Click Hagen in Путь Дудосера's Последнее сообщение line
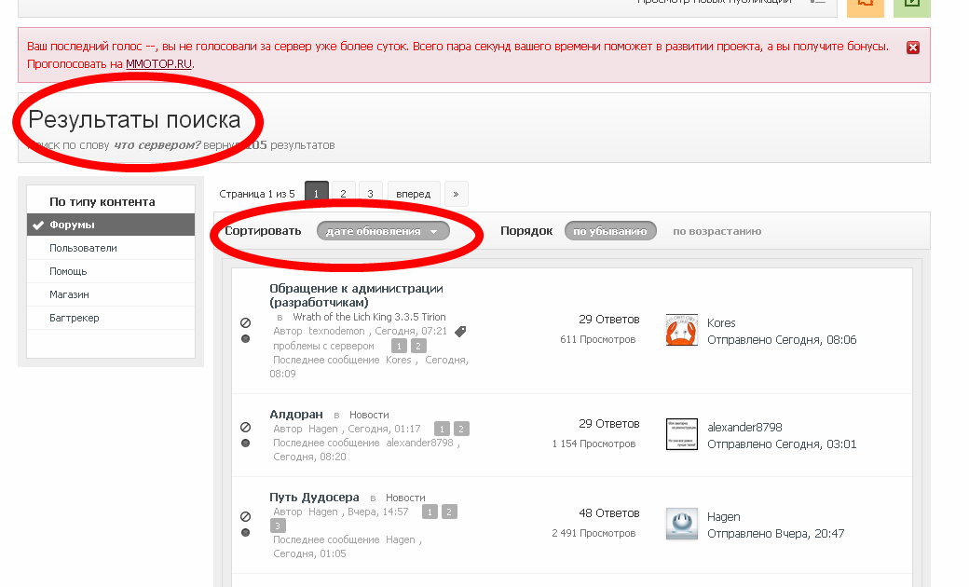The image size is (969, 587). click(401, 540)
